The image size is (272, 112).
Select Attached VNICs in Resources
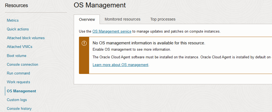click(19, 47)
